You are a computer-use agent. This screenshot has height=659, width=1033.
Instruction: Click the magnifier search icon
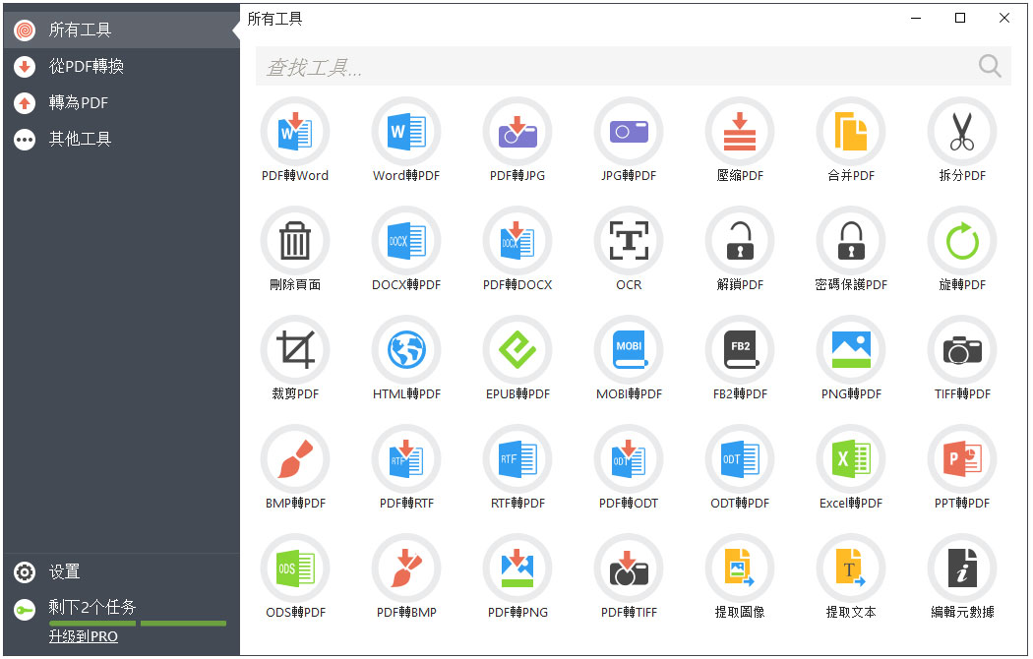[x=990, y=66]
